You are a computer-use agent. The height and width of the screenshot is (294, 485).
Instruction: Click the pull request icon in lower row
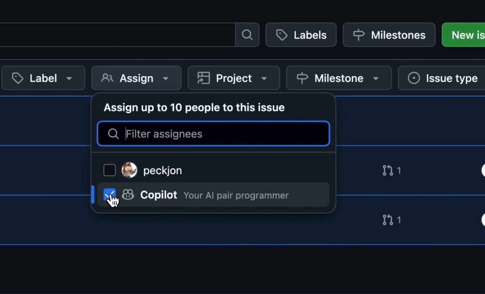point(388,220)
